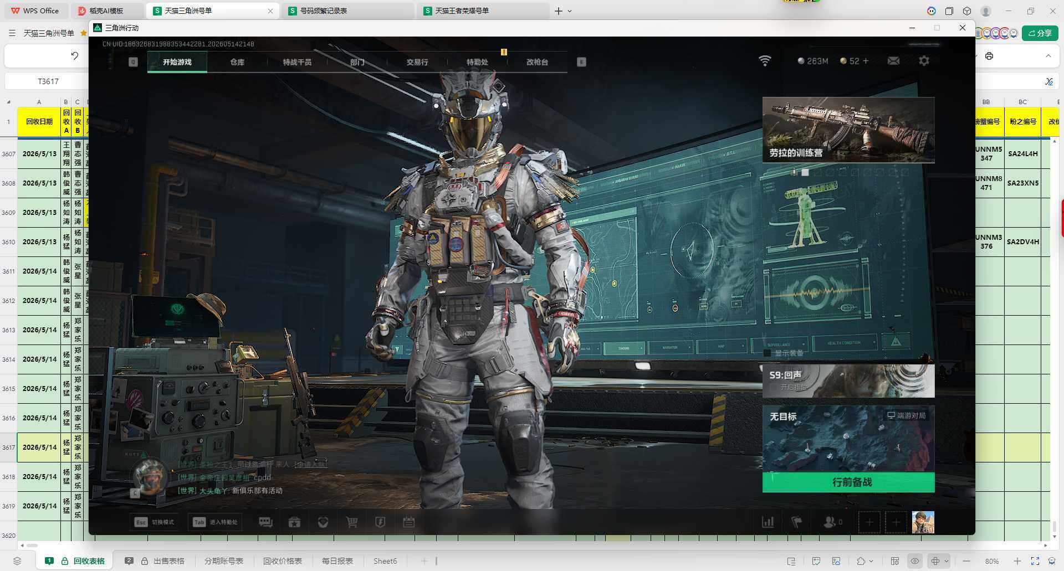Open a new WPS tab with the plus button
The height and width of the screenshot is (571, 1064).
pyautogui.click(x=559, y=11)
